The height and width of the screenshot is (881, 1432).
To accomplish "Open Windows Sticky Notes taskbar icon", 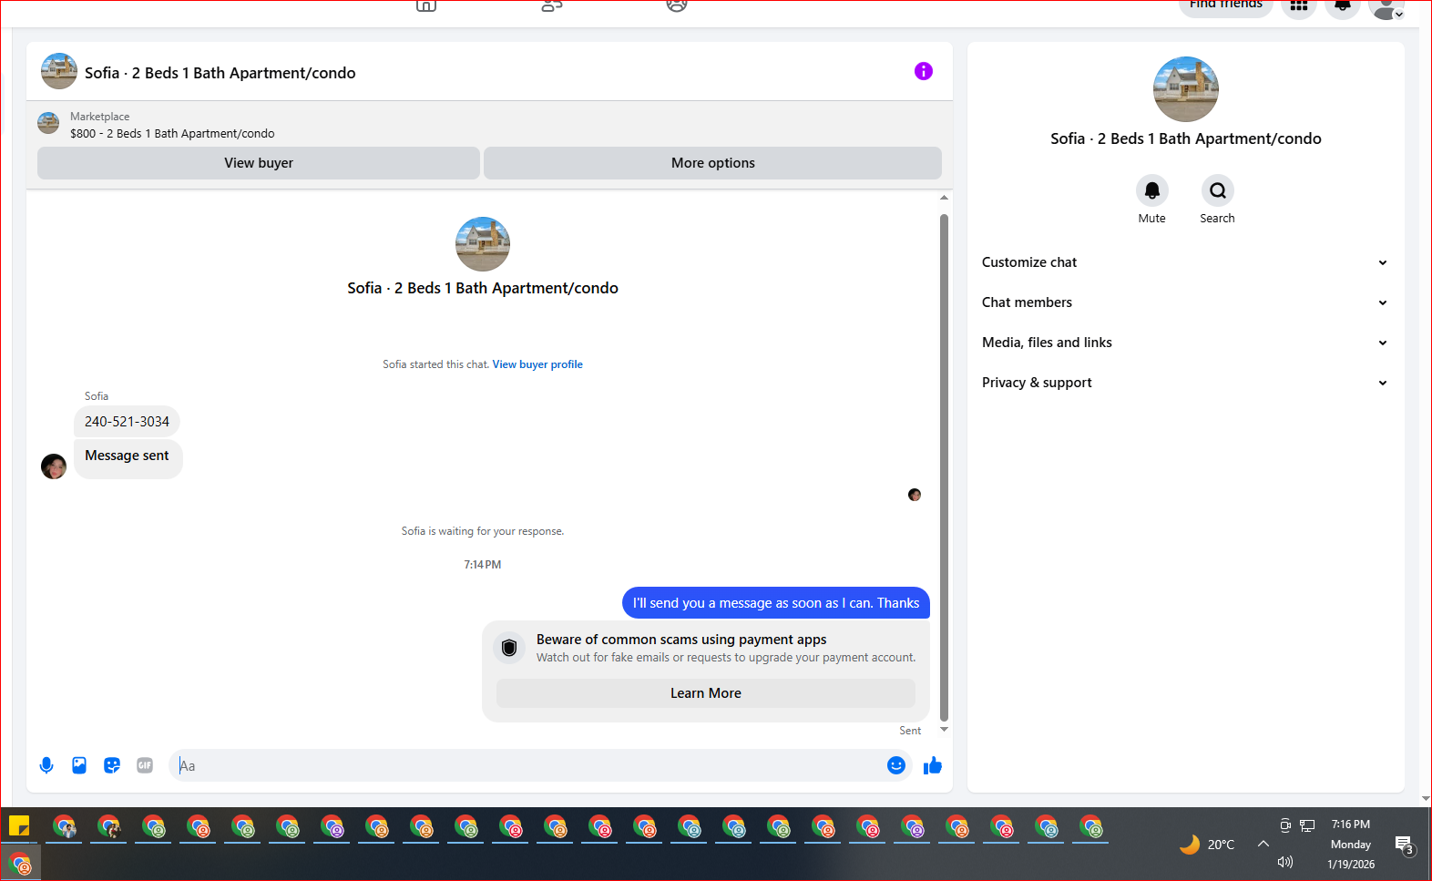I will (19, 826).
